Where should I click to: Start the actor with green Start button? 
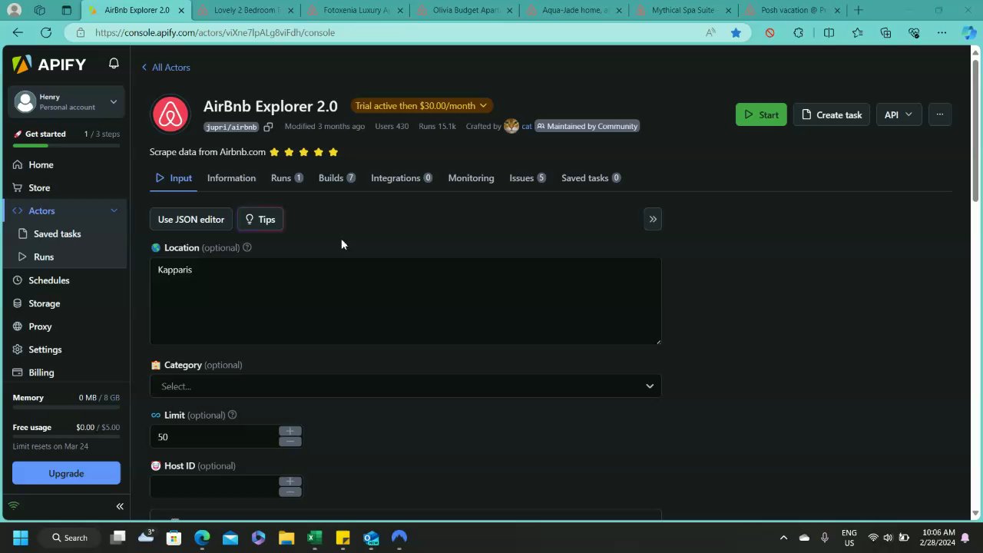coord(761,114)
